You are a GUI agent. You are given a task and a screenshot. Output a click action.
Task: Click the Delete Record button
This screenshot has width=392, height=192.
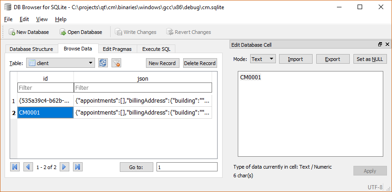pos(200,63)
